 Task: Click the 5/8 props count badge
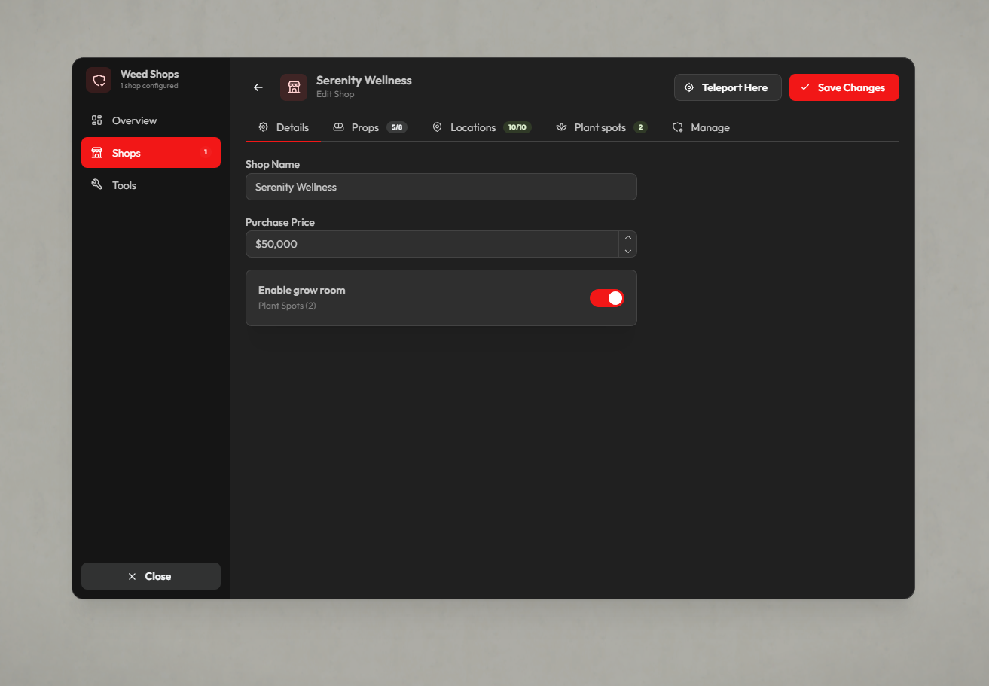click(397, 127)
